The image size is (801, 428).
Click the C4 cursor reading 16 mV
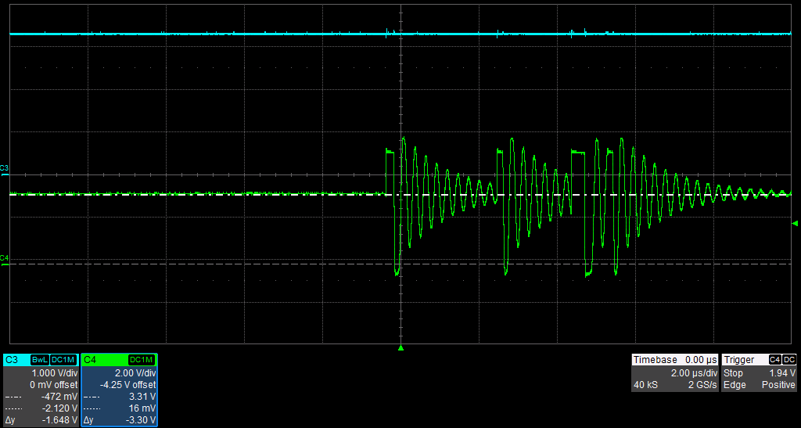coord(142,408)
